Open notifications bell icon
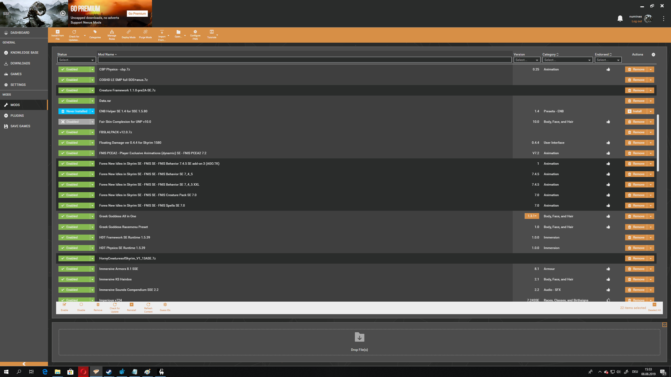The height and width of the screenshot is (377, 671). (620, 19)
